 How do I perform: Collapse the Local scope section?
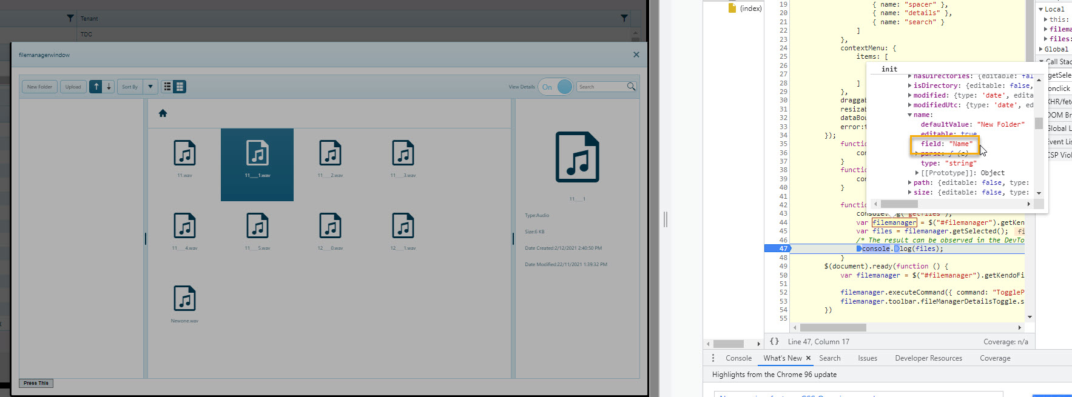1041,9
